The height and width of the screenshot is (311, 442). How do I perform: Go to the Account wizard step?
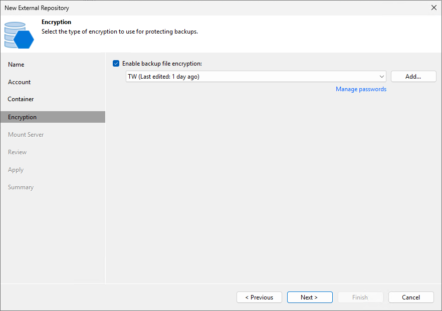(x=19, y=82)
